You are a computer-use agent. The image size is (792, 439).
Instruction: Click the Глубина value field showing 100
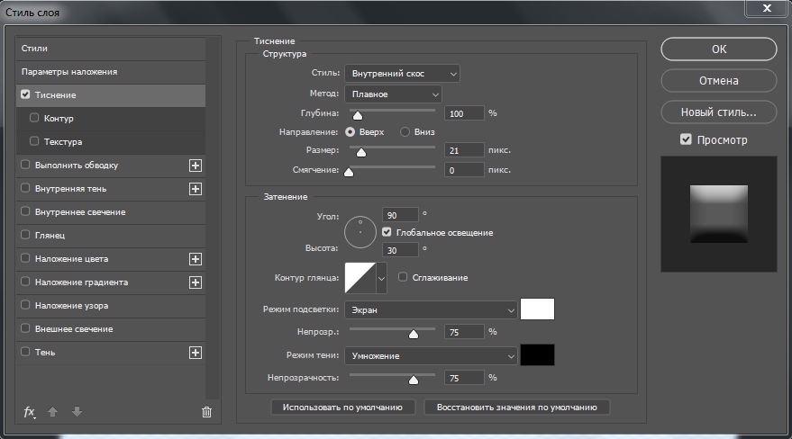pyautogui.click(x=464, y=113)
